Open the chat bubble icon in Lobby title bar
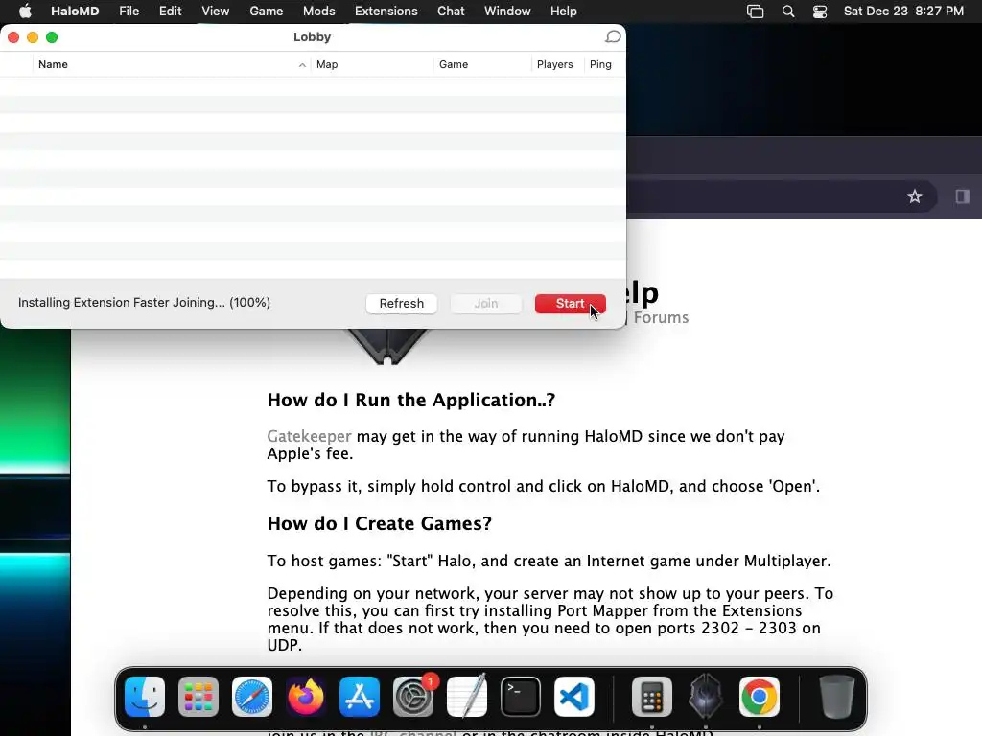This screenshot has height=736, width=982. 613,37
